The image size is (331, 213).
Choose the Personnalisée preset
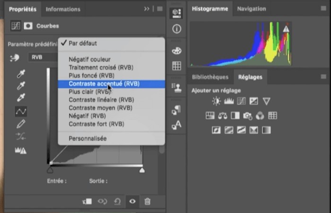click(112, 139)
